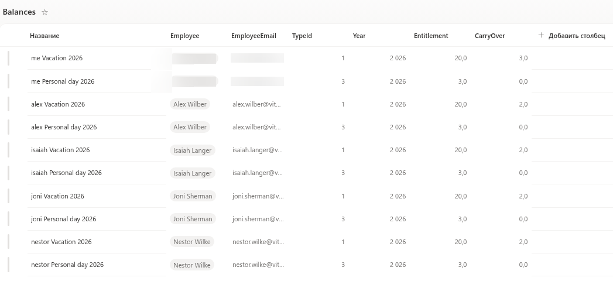
Task: Select CarryOver 3,0 in me Vacation row
Action: 523,58
